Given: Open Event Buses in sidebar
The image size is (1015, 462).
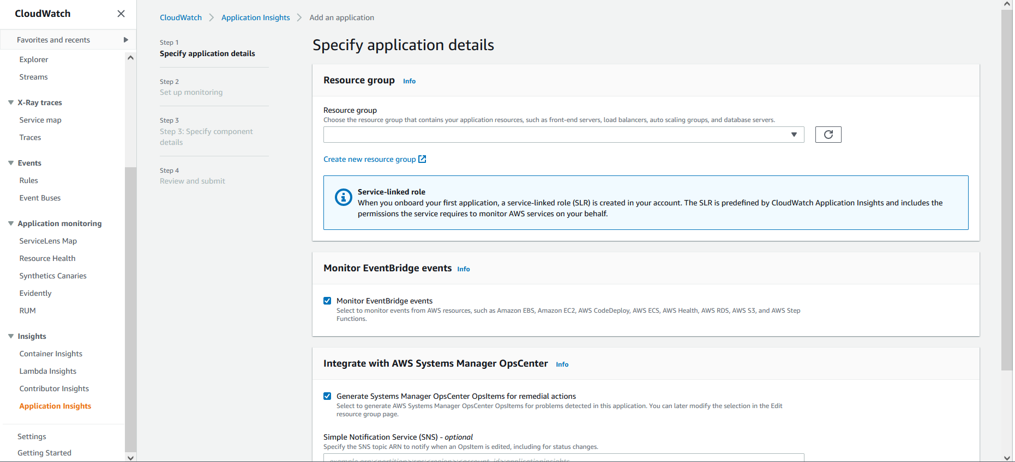Looking at the screenshot, I should pyautogui.click(x=40, y=198).
